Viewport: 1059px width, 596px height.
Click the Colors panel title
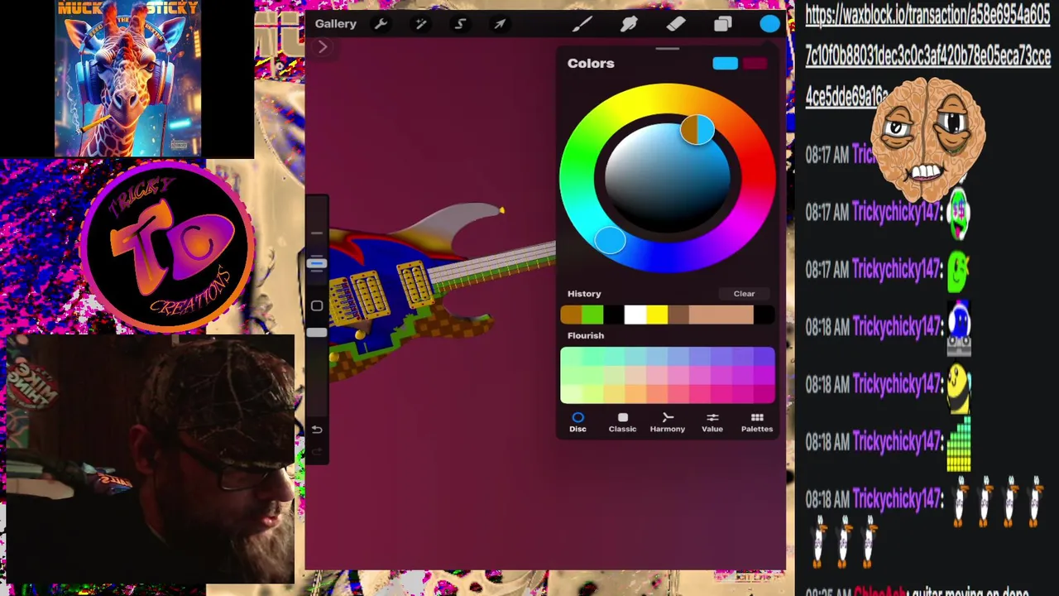point(591,64)
